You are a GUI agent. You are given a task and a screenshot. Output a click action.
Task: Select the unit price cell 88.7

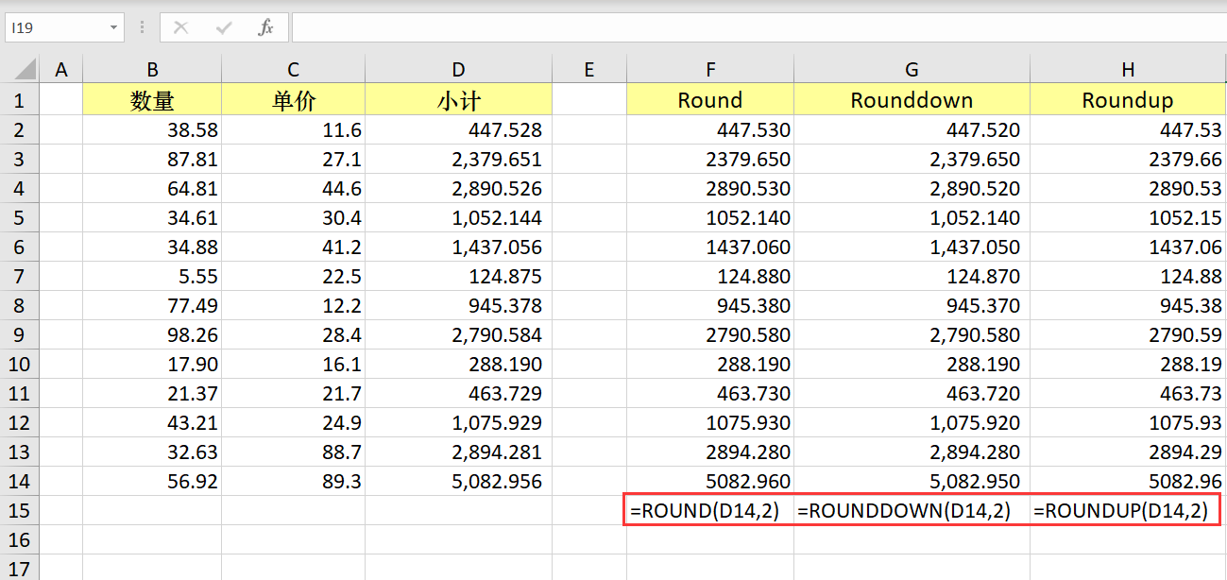[294, 452]
